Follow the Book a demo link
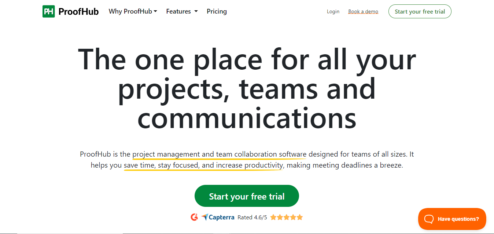Screen dimensions: 494x234 pos(363,11)
